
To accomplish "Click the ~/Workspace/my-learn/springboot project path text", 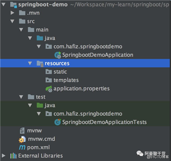I will 120,5.
